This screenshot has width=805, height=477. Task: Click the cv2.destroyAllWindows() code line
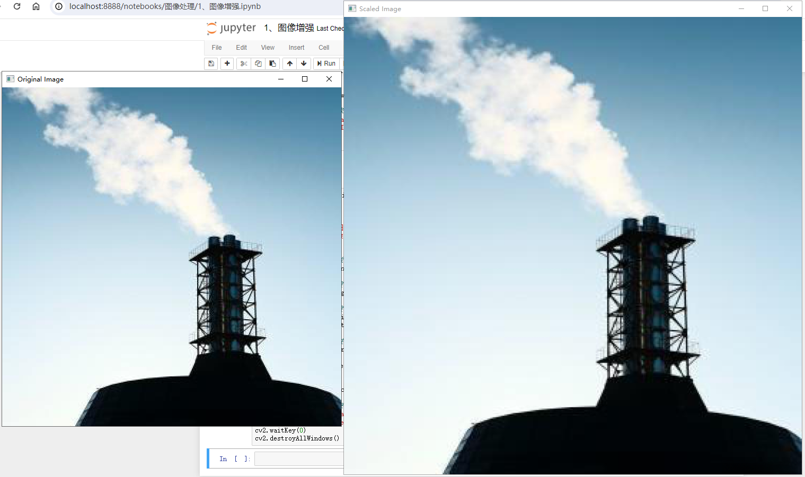click(x=297, y=438)
